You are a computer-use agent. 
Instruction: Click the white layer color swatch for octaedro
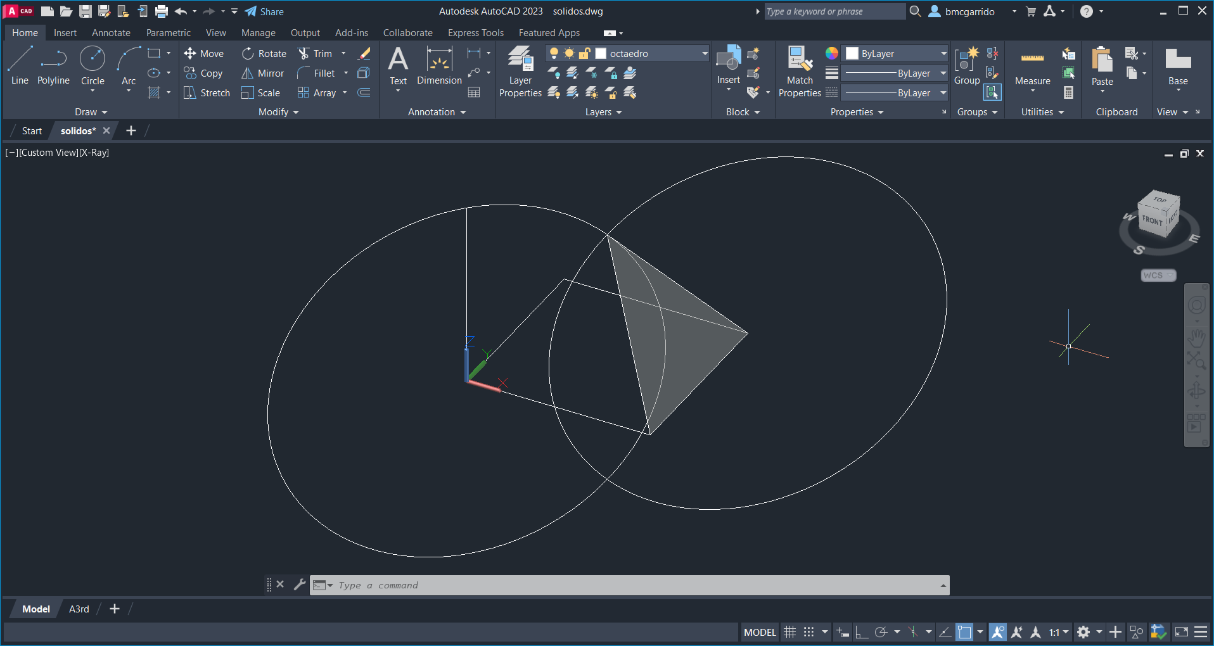[x=601, y=54]
